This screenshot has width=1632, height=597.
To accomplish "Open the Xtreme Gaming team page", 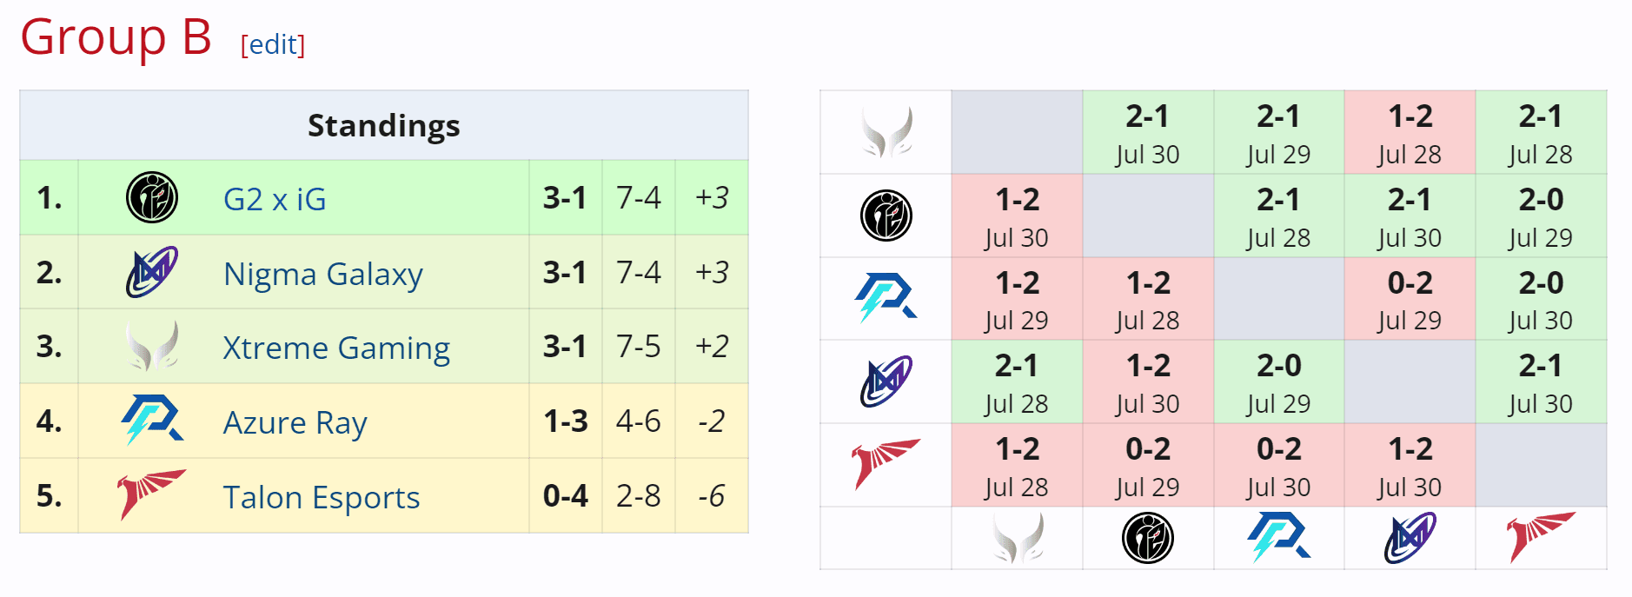I will coord(338,348).
